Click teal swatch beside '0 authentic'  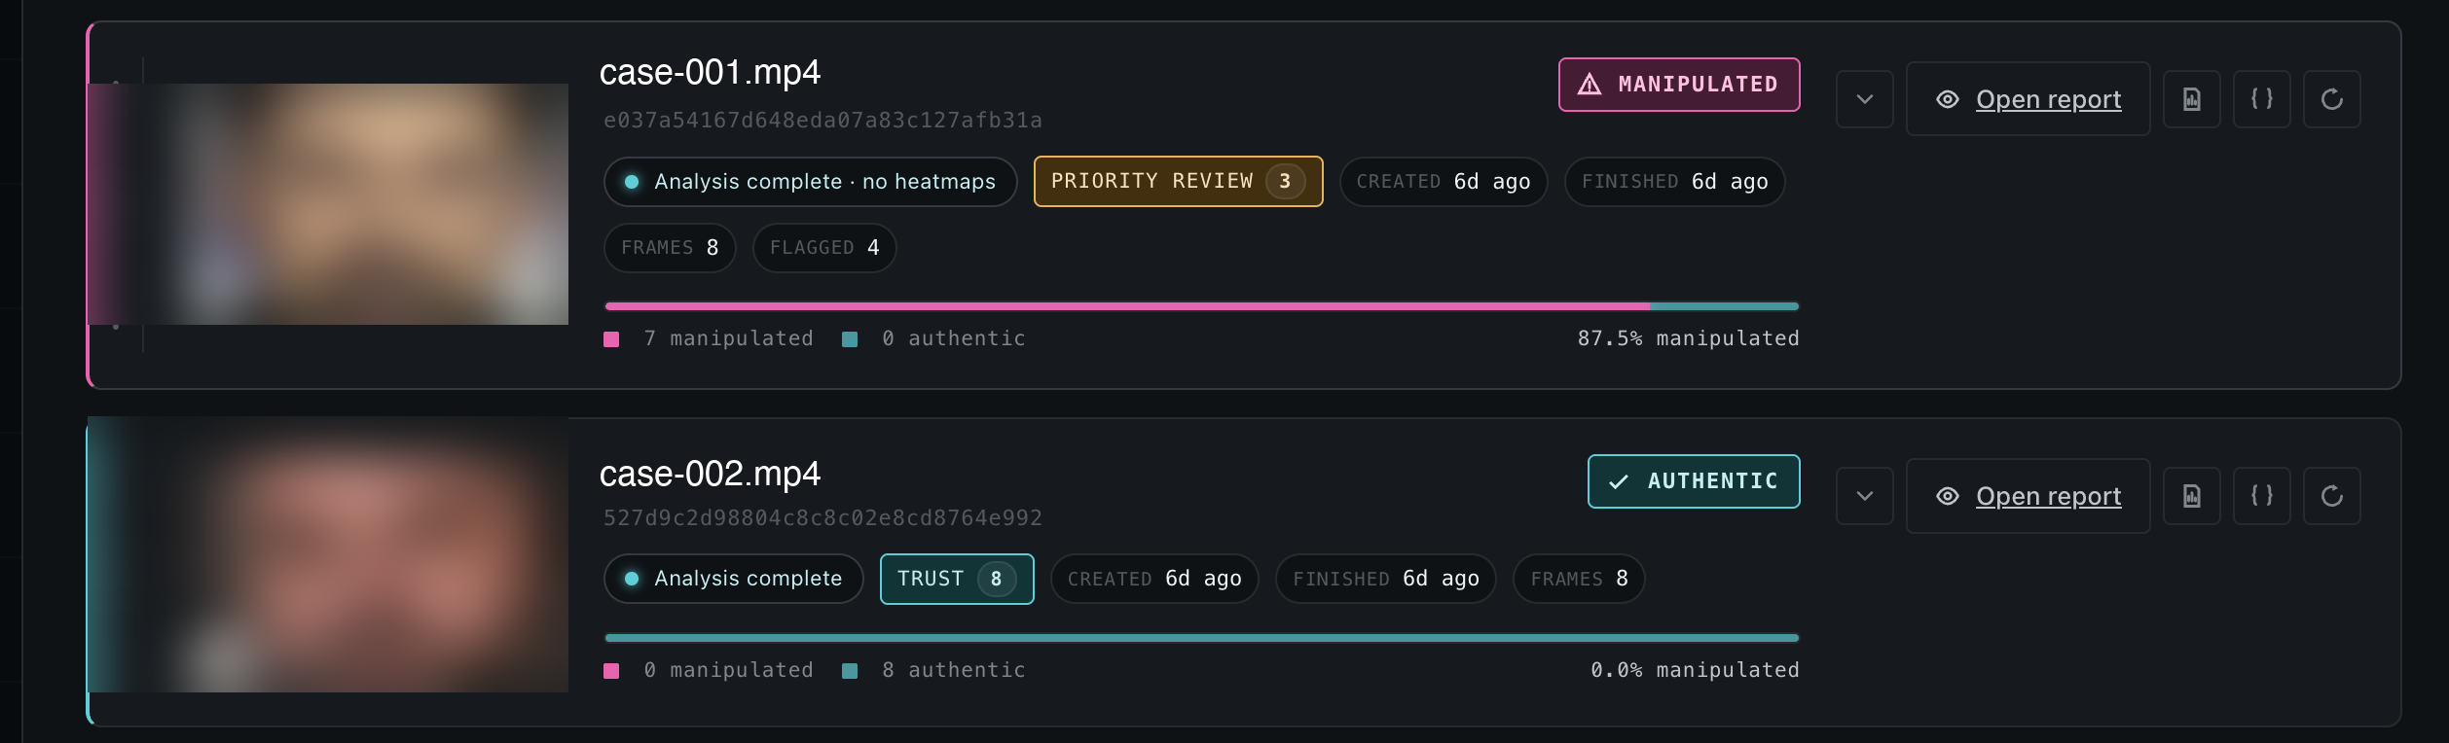tap(850, 339)
